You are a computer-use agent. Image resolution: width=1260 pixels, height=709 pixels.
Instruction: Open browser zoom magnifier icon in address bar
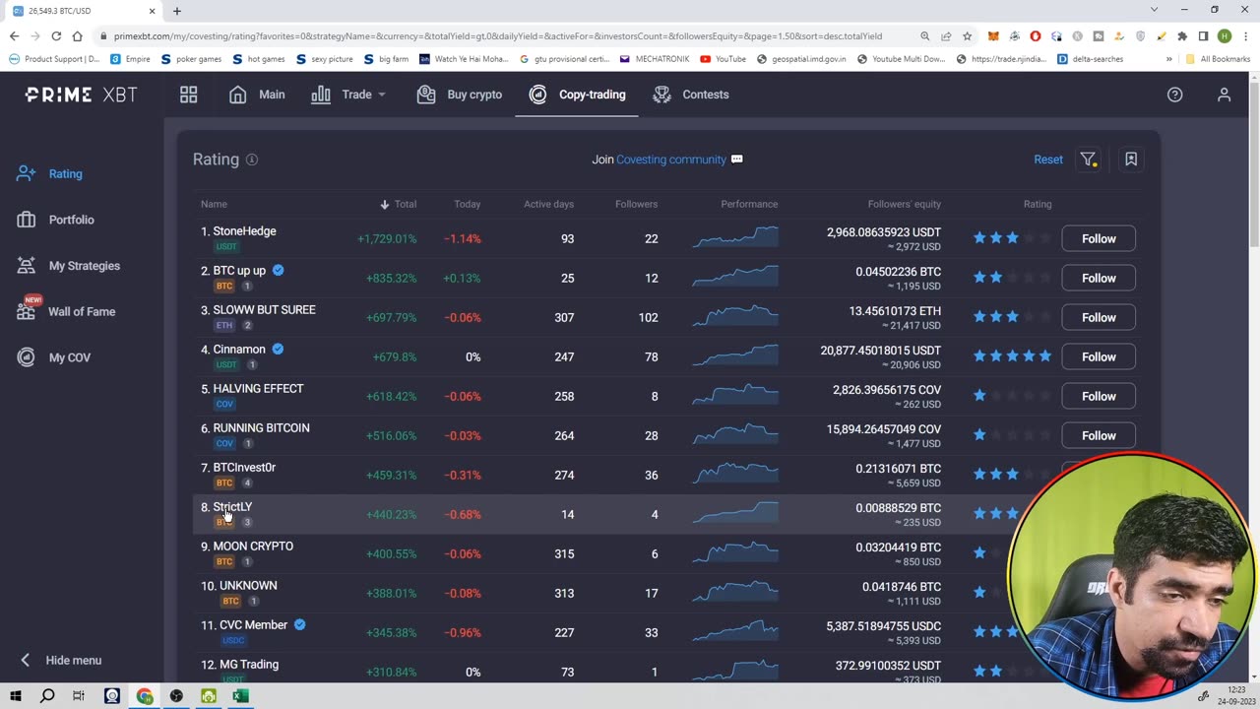[x=925, y=36]
